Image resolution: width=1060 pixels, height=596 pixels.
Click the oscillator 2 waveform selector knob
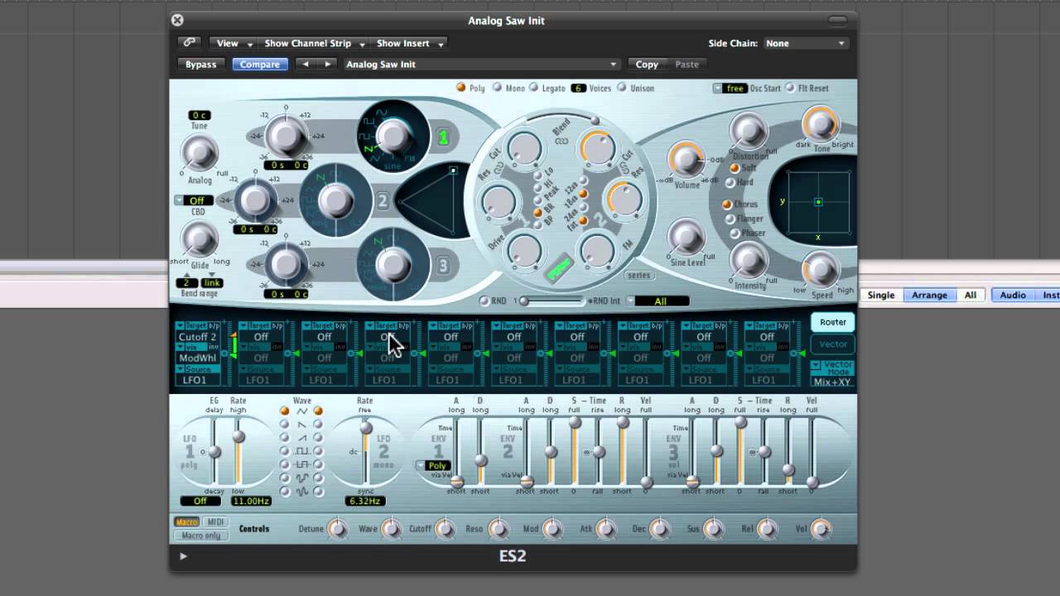[x=335, y=200]
